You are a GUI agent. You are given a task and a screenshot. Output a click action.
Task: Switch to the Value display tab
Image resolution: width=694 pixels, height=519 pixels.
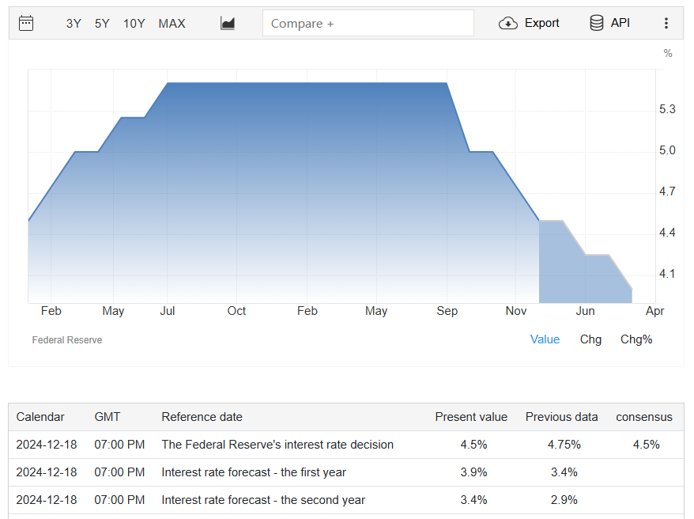[x=545, y=339]
